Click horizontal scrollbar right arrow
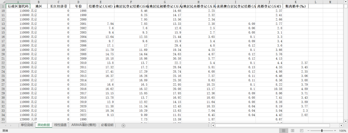Screen dimensions: 348x133 tap(342, 126)
